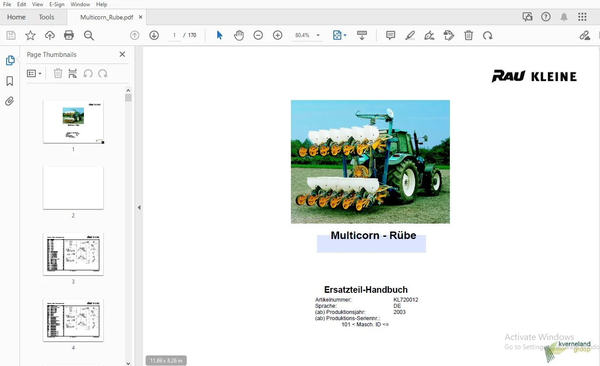Select blank page 2 thumbnail
The width and height of the screenshot is (600, 366).
[73, 188]
